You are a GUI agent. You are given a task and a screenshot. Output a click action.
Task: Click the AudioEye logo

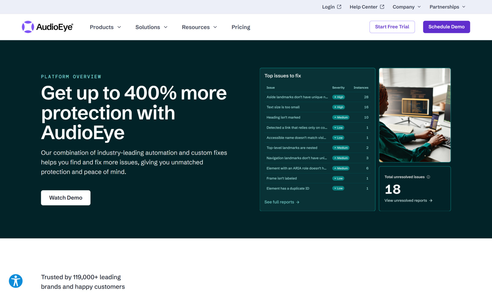[47, 27]
